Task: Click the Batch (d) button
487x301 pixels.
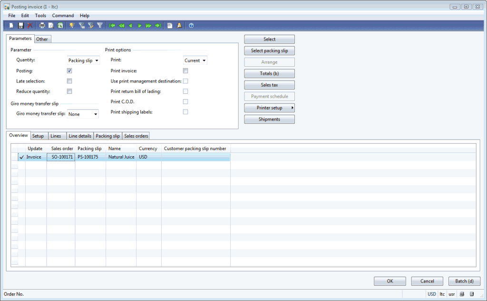Action: (464, 281)
